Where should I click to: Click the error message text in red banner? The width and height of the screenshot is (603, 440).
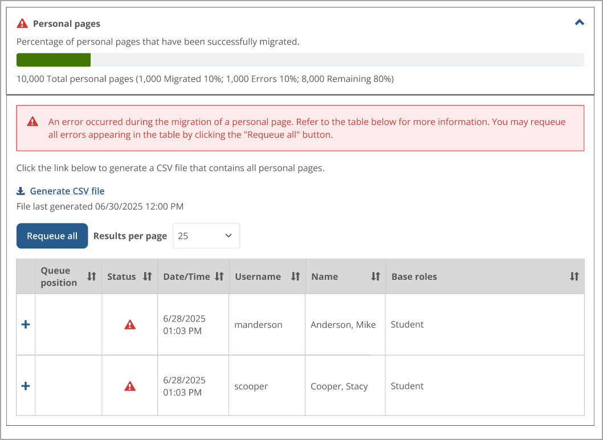click(x=307, y=128)
